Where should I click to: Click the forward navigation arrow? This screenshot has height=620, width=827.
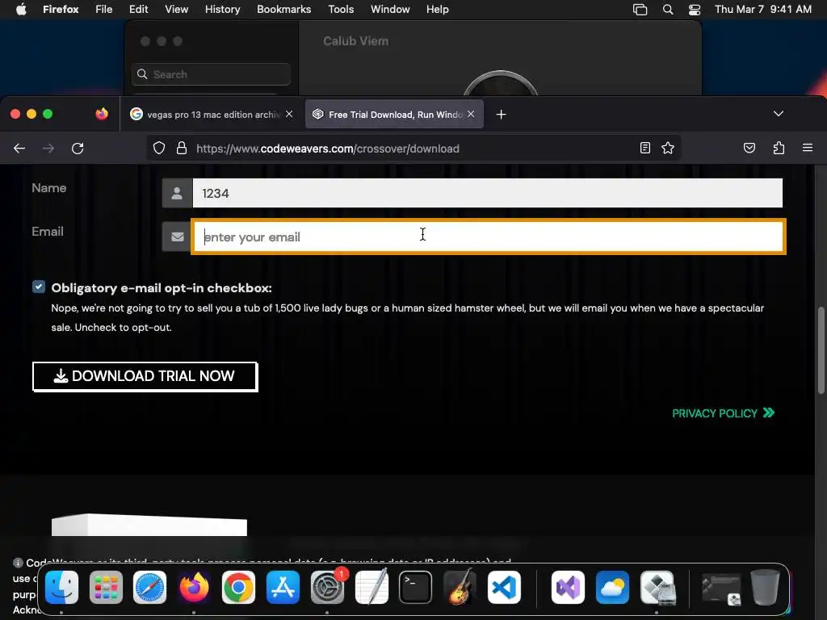(x=48, y=149)
